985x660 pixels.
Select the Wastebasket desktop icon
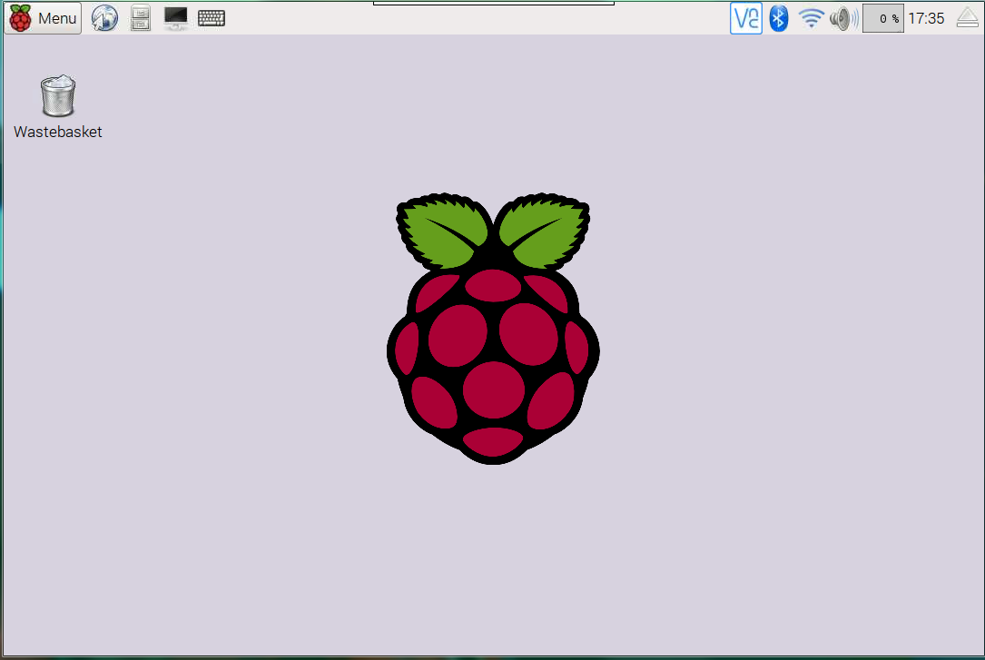[58, 95]
